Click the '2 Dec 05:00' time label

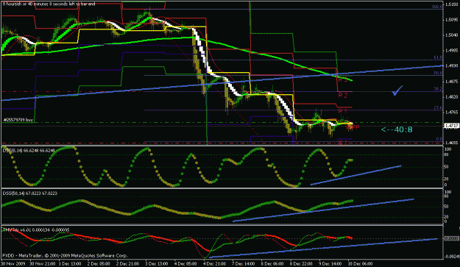point(99,264)
